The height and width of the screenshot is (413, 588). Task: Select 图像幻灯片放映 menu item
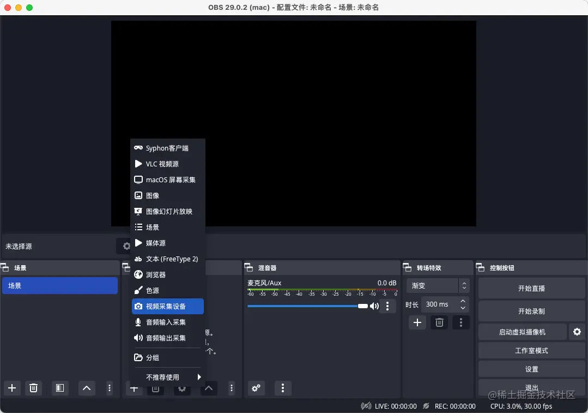coord(168,211)
